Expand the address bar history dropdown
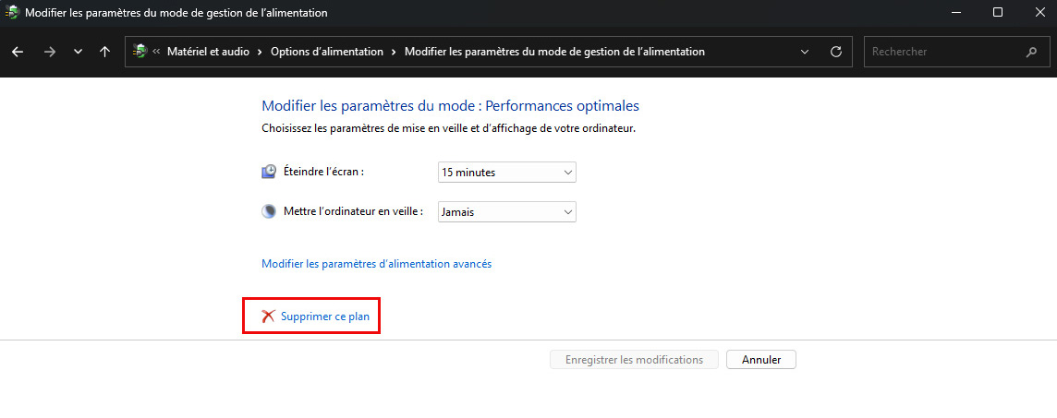Screen dimensions: 1057x418 (804, 52)
